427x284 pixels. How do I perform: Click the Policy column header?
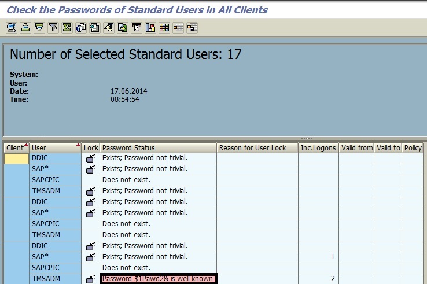tap(413, 148)
